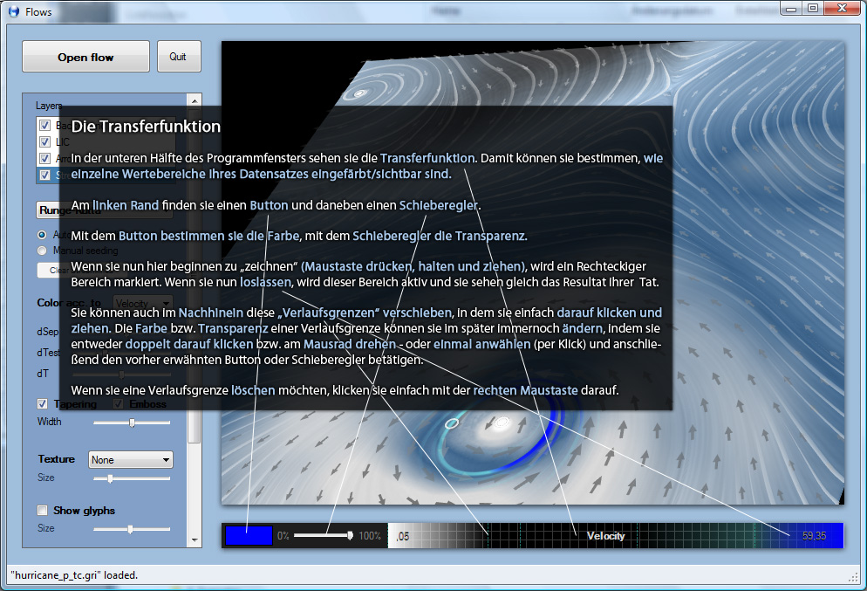
Task: Open the Runge-Kutta integration dropdown
Action: 105,210
